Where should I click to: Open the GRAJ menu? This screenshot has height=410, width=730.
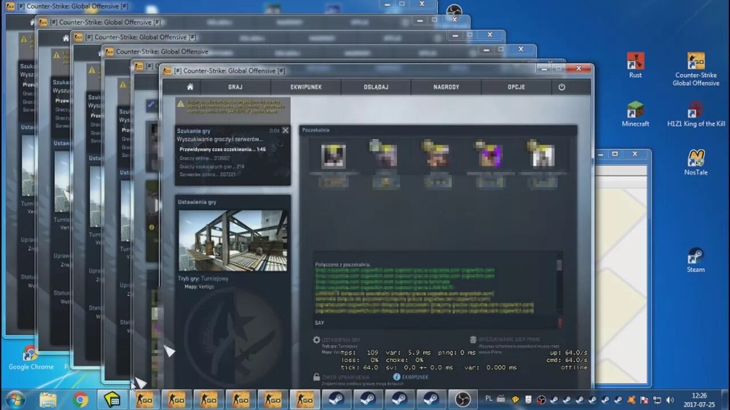coord(236,87)
